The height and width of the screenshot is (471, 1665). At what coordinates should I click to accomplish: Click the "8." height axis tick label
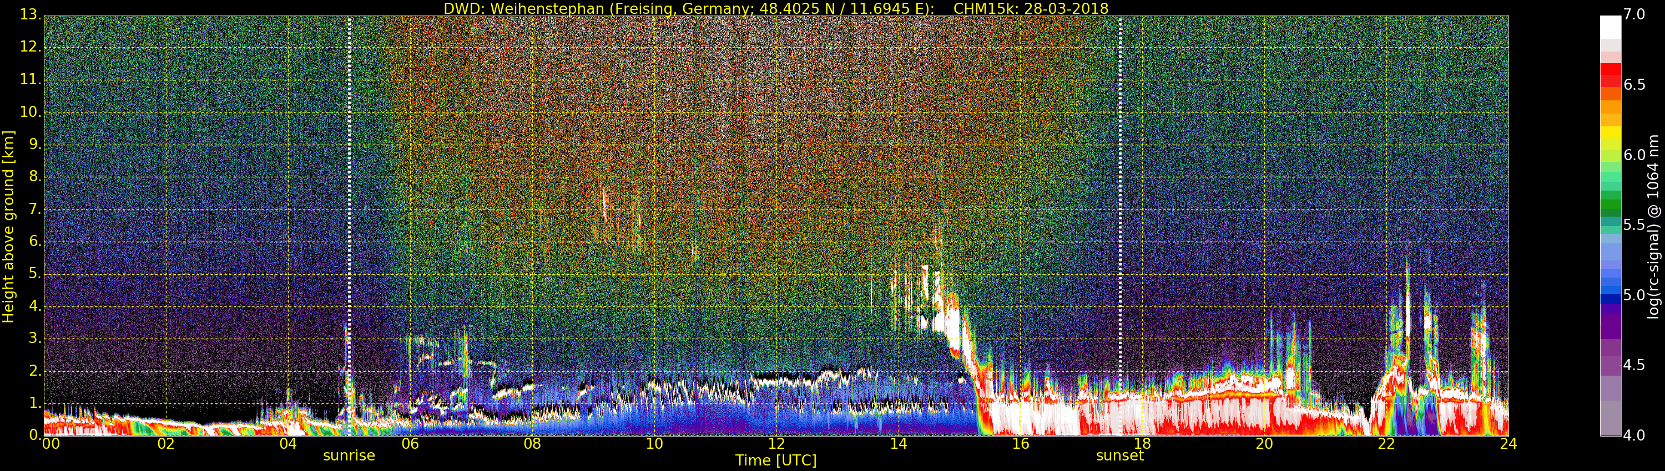pyautogui.click(x=34, y=176)
